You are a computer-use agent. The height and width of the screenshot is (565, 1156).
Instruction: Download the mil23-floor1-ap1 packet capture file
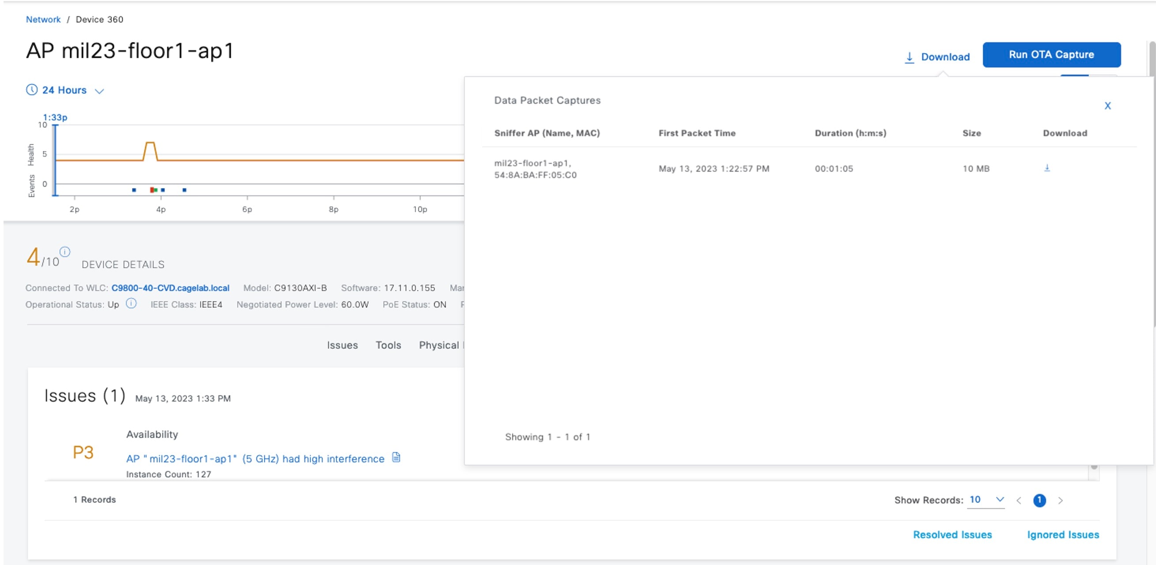tap(1046, 168)
